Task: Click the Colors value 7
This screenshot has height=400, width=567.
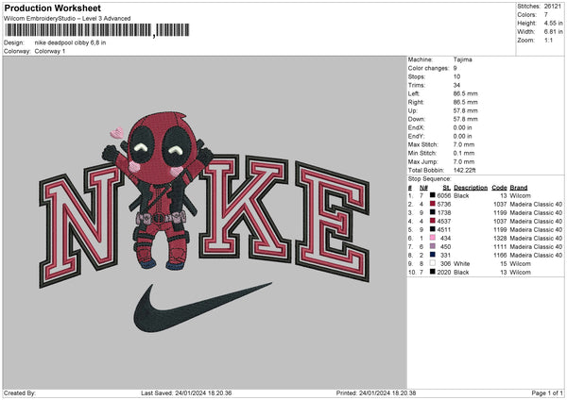Action: coord(546,15)
